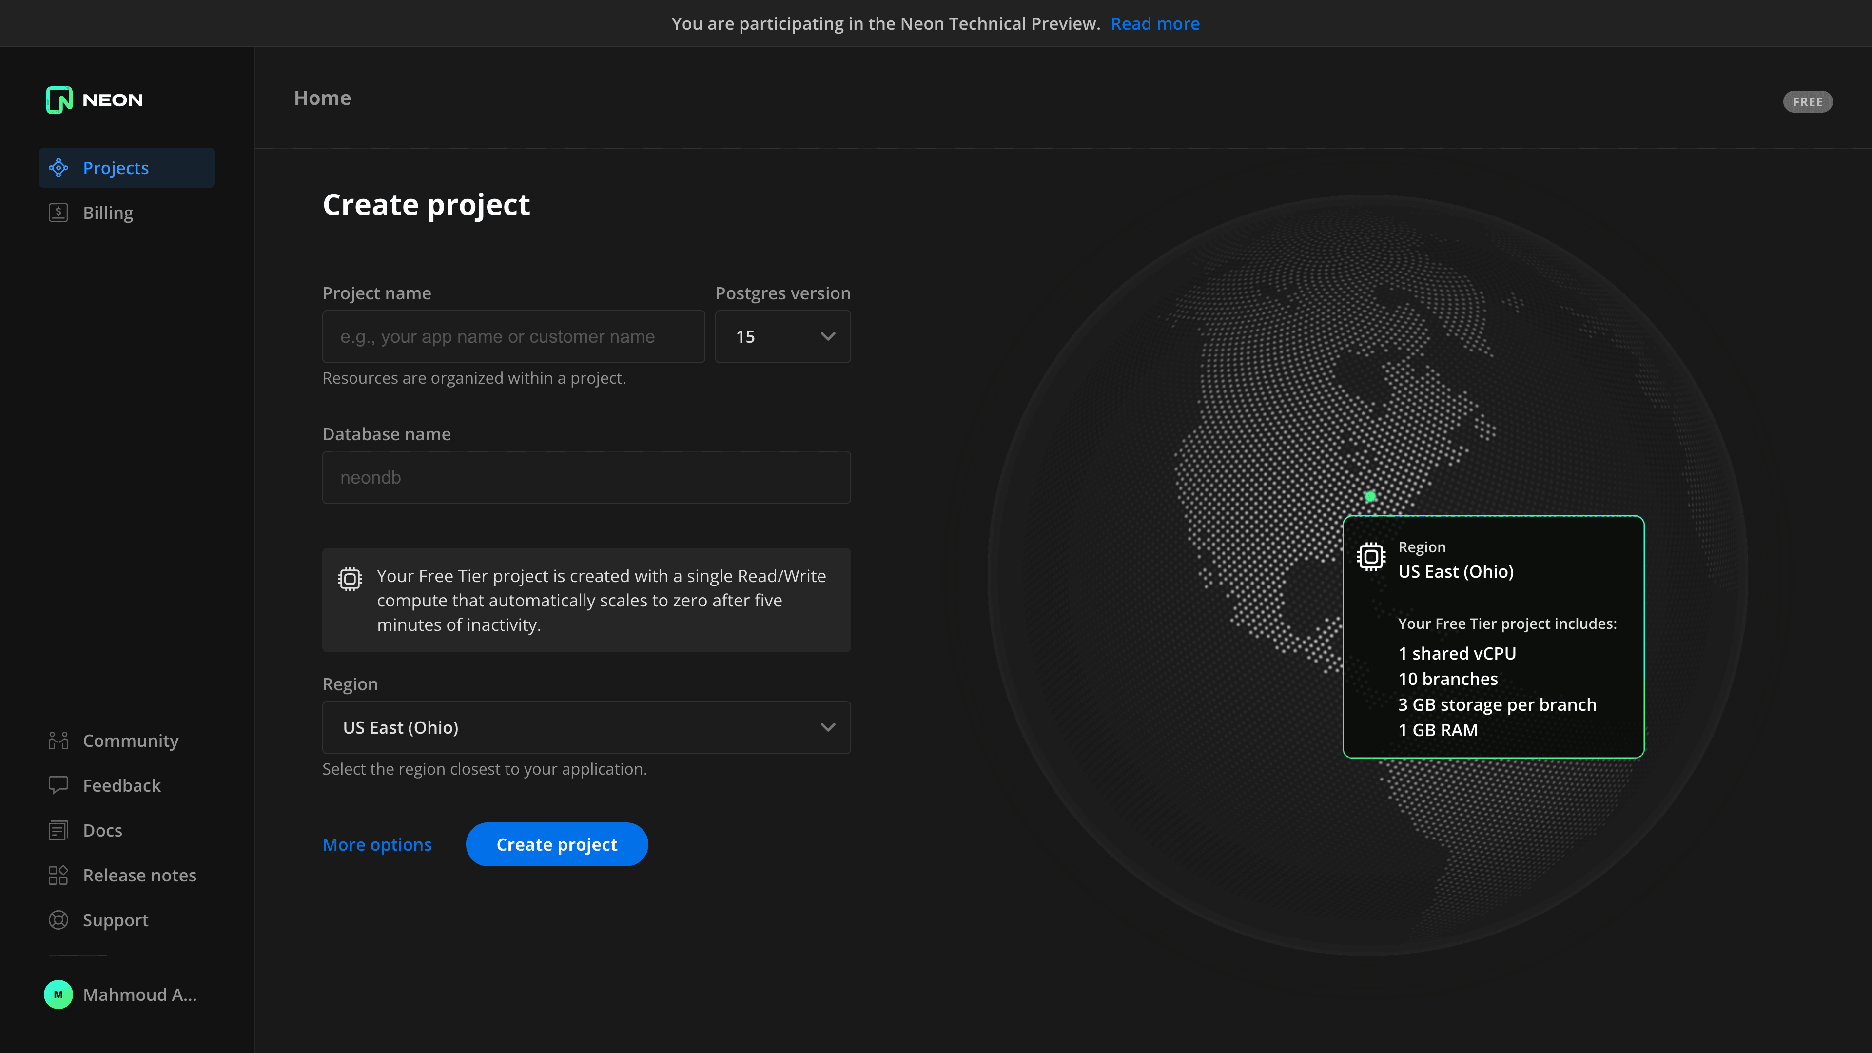Click the Billing dollar icon

(x=58, y=212)
